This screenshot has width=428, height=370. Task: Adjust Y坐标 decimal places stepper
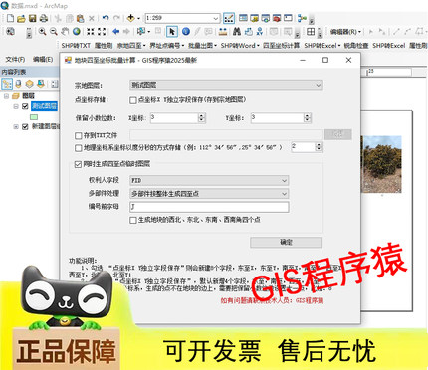(x=308, y=117)
